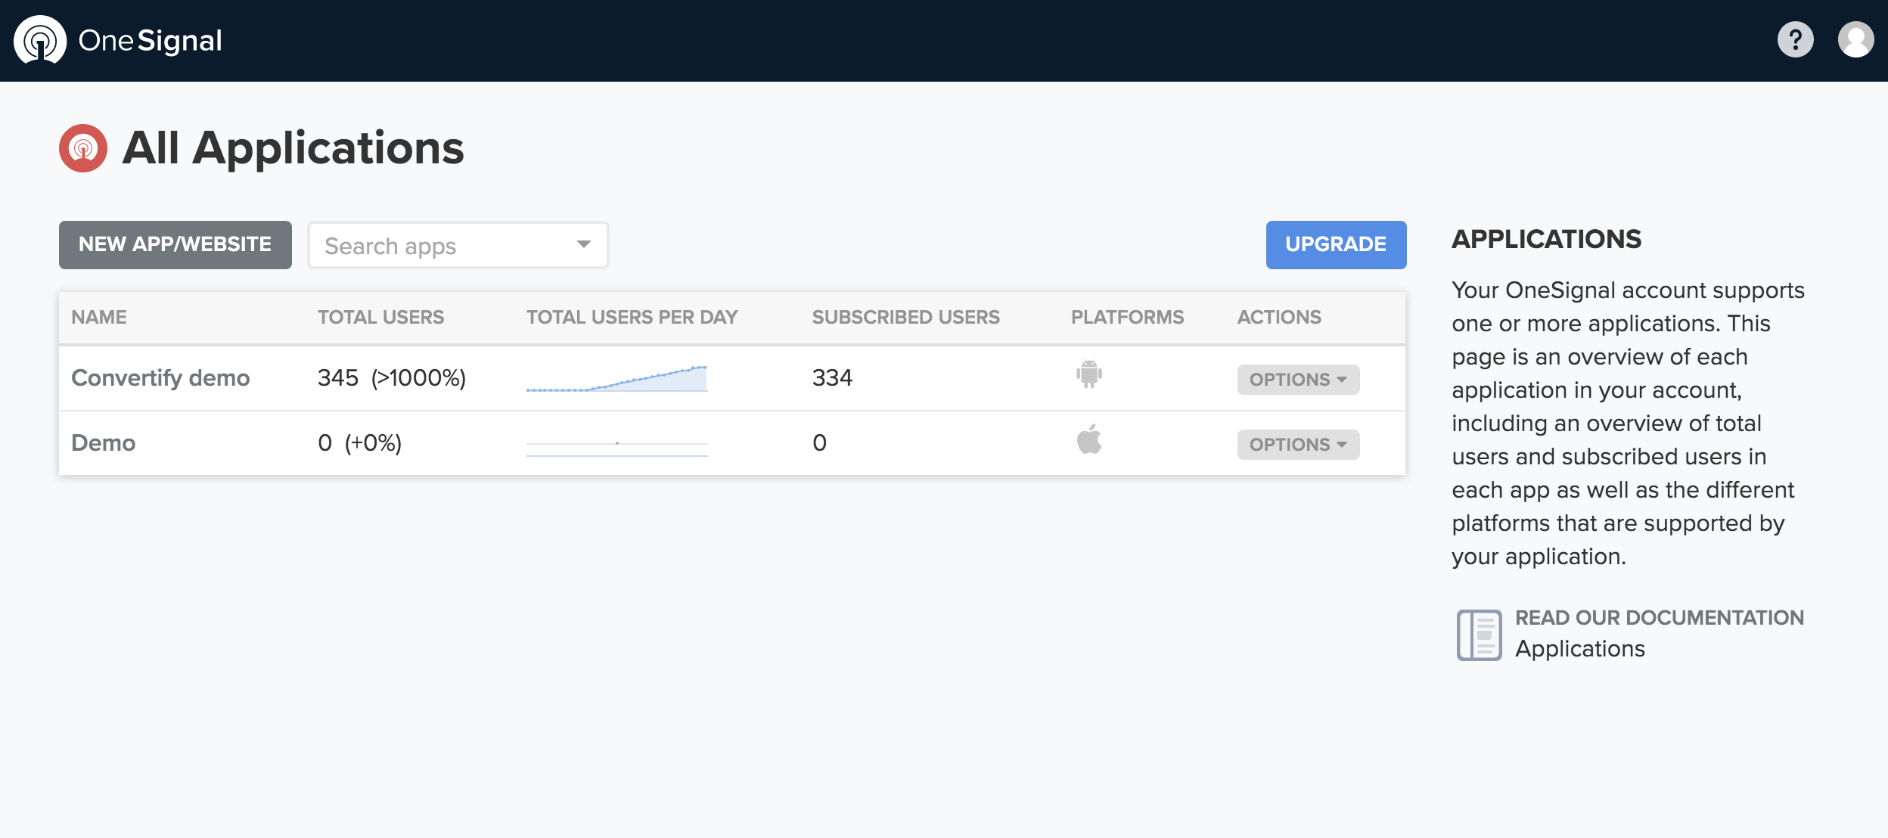The height and width of the screenshot is (838, 1888).
Task: Click the Subscribed Users column header
Action: pos(905,318)
